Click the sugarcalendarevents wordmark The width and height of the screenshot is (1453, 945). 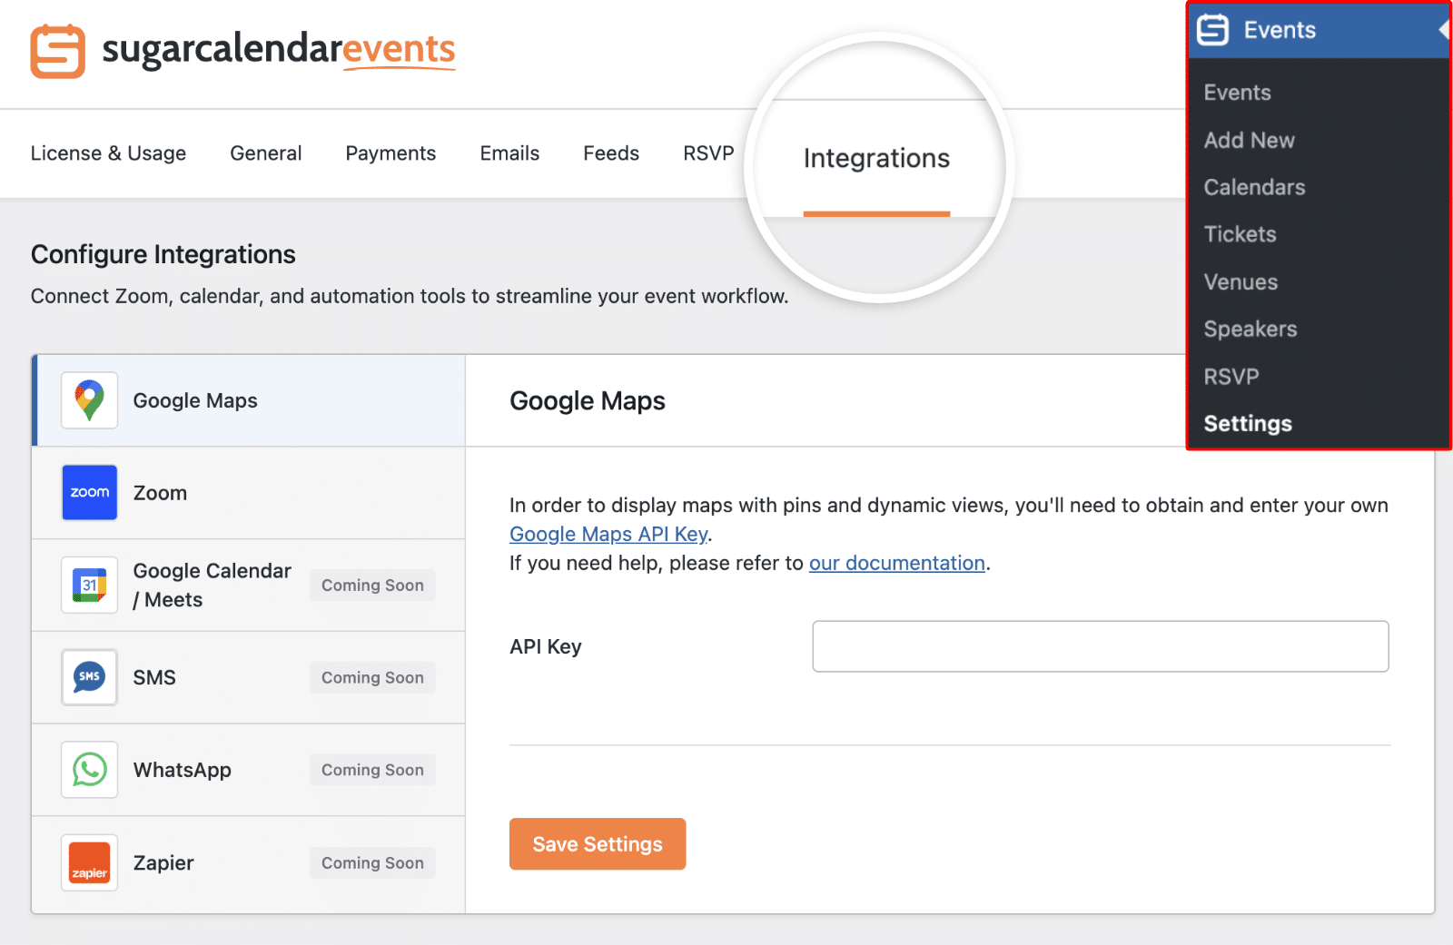pyautogui.click(x=279, y=50)
